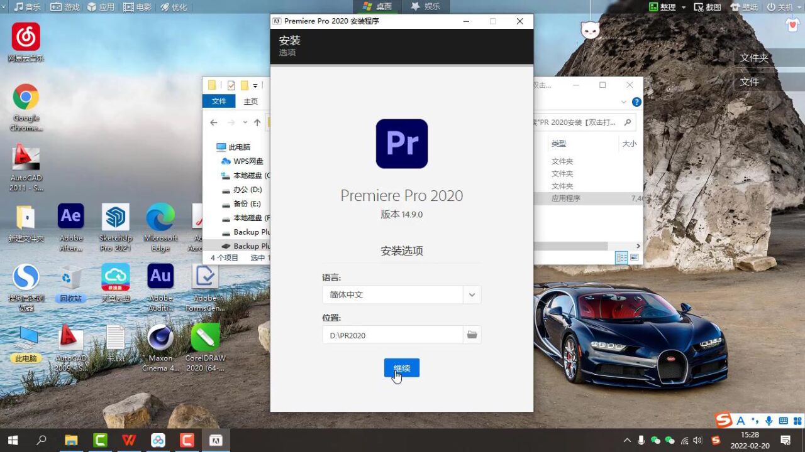Image resolution: width=805 pixels, height=452 pixels.
Task: Click the Adobe installer taskbar icon
Action: [x=216, y=440]
